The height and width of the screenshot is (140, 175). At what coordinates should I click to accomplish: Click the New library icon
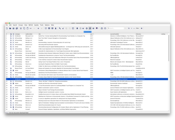[7, 28]
